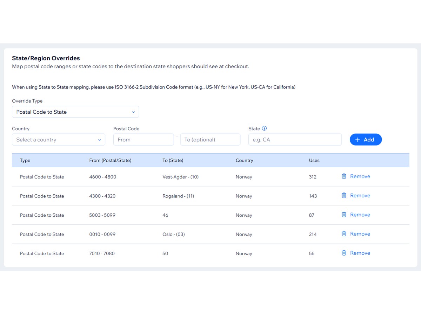Viewport: 421px width, 315px height.
Task: Click the uses value 87
Action: [x=312, y=215]
